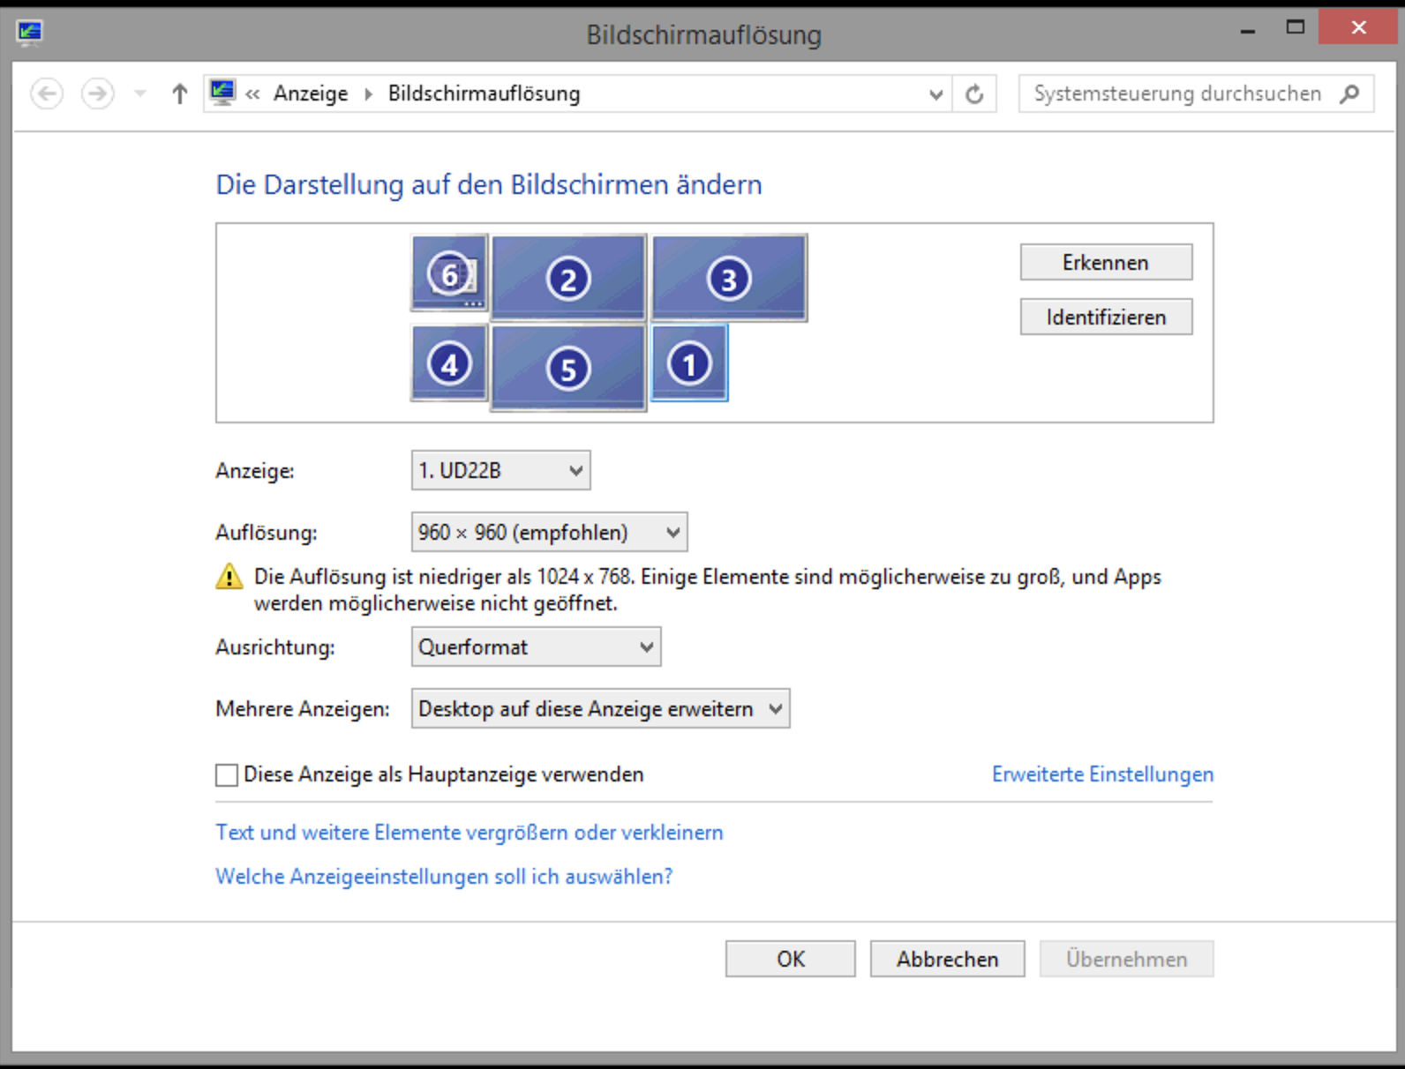
Task: Select monitor 4 in the display layout
Action: click(449, 363)
